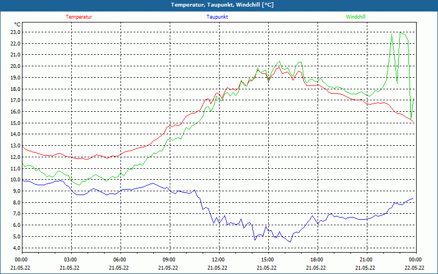
Task: Click the 12,0 y-axis value
Action: 15,157
